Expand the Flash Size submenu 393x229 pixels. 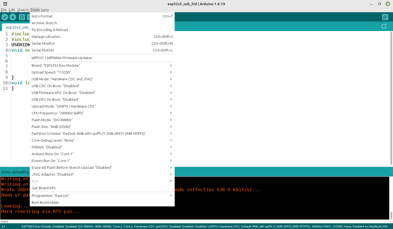coord(102,127)
